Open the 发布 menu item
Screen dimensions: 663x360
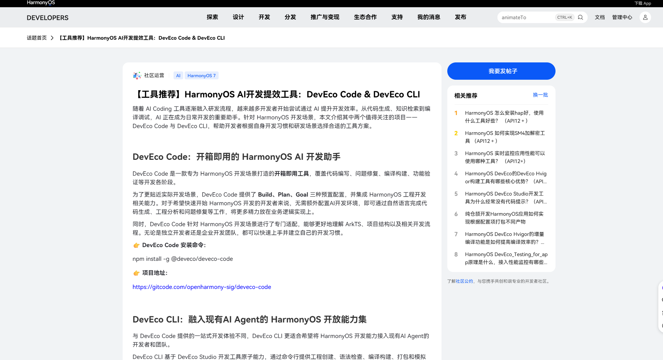click(x=461, y=17)
